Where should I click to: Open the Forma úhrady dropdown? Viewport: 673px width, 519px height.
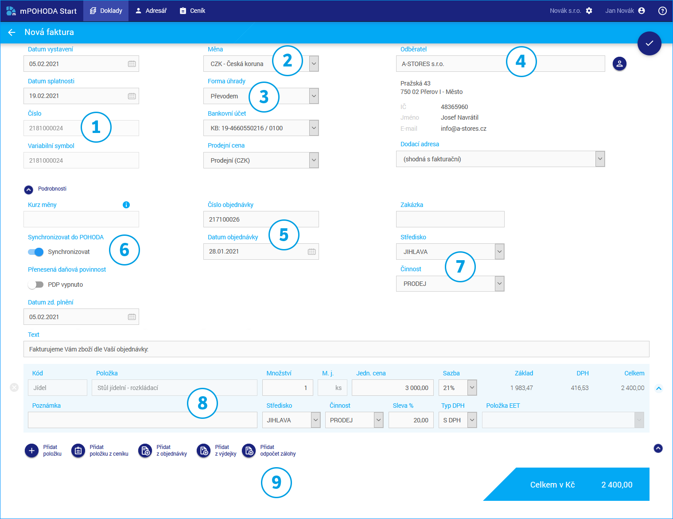tap(314, 96)
